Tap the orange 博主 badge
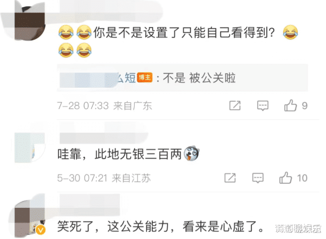 pyautogui.click(x=145, y=78)
